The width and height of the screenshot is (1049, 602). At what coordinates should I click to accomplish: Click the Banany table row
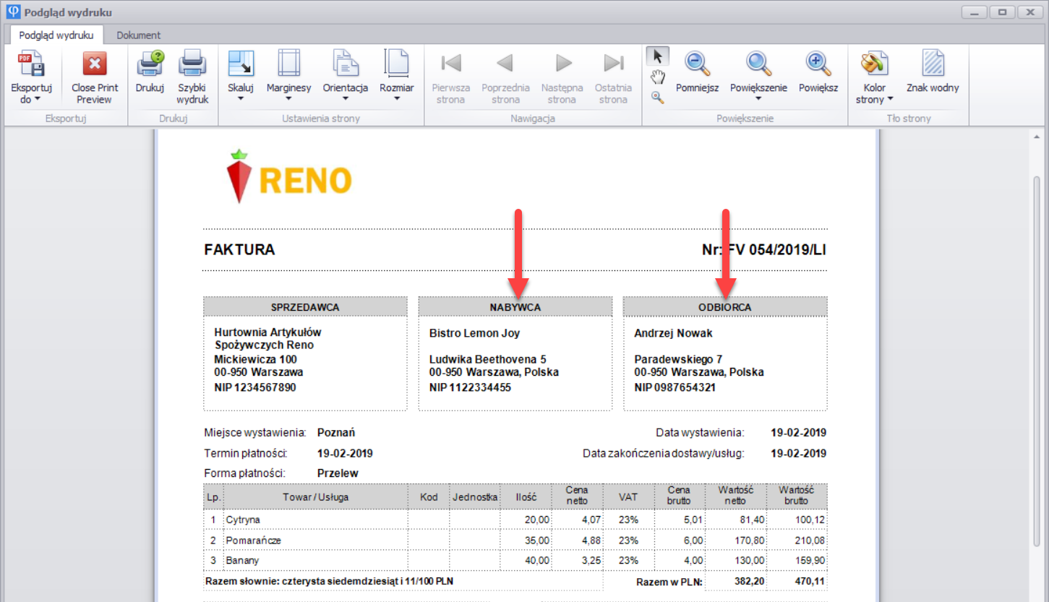coord(515,560)
